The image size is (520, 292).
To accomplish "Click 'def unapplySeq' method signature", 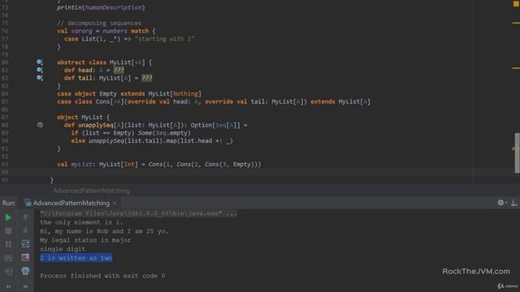I will pos(155,125).
